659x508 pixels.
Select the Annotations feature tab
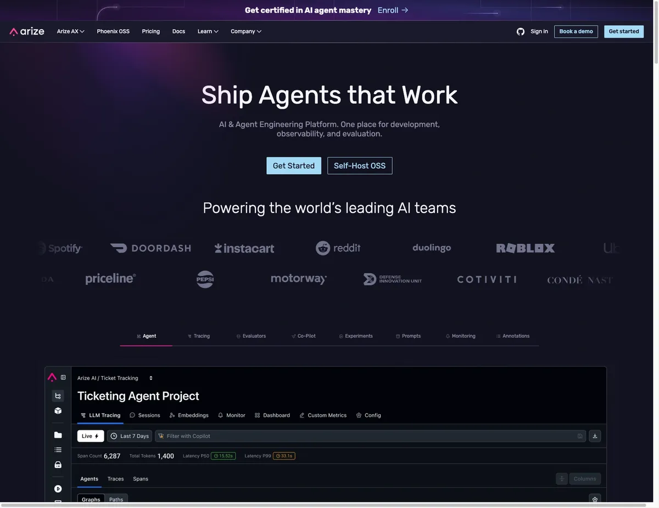[513, 336]
